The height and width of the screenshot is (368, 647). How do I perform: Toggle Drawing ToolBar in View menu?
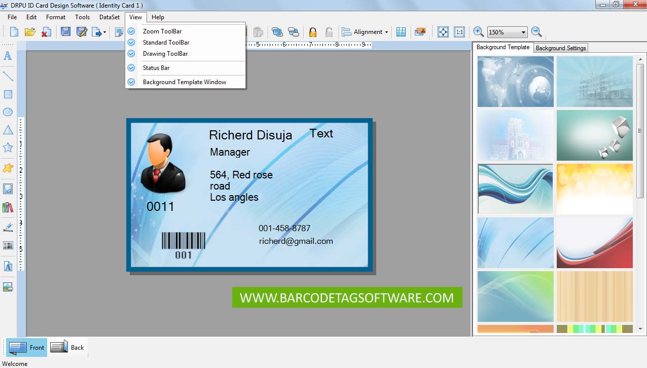(186, 54)
